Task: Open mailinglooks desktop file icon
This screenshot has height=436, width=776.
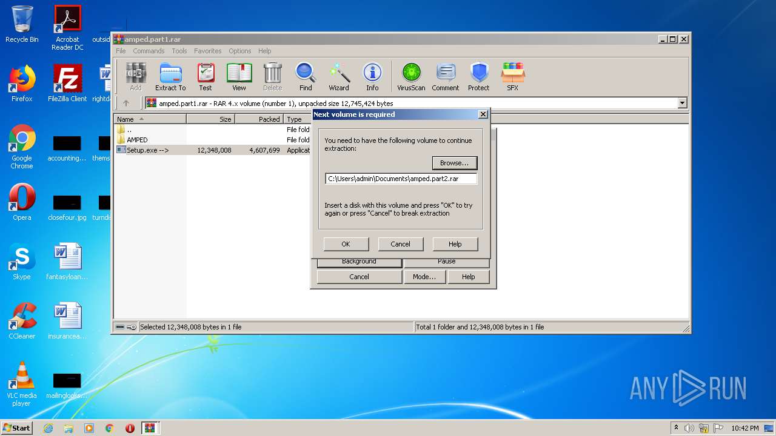Action: point(67,385)
